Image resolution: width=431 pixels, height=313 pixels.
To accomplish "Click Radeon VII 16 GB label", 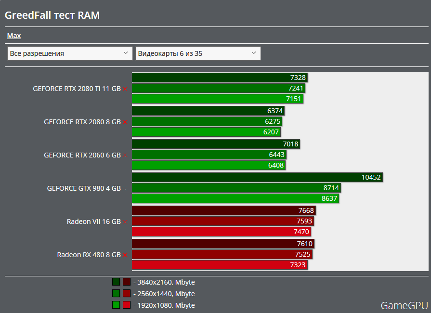I will [94, 222].
